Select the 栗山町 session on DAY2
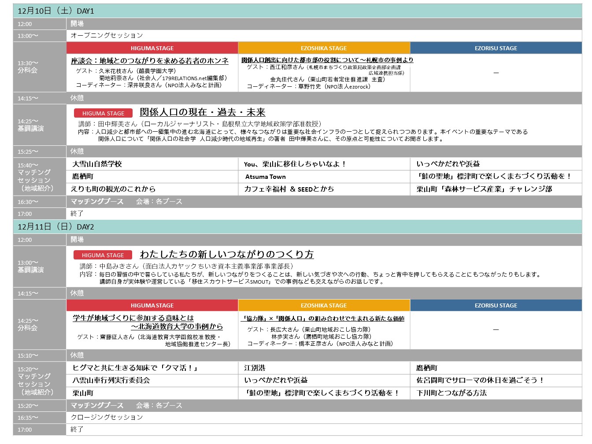The height and width of the screenshot is (444, 592). 83,393
